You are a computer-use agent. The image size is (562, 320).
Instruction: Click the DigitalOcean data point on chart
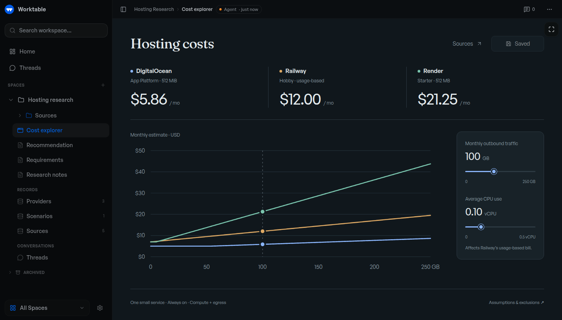click(x=262, y=244)
